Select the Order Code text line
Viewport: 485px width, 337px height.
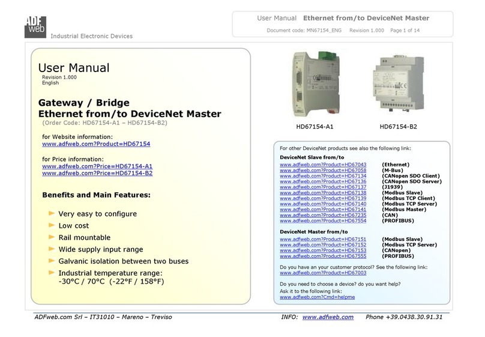[x=104, y=123]
